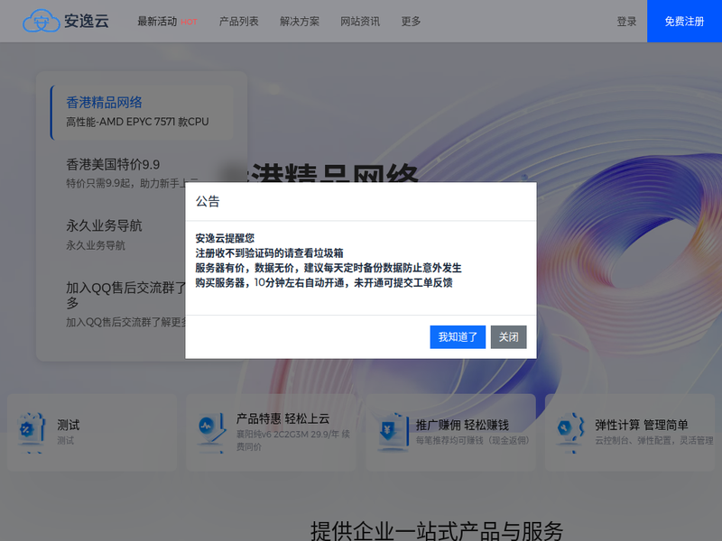This screenshot has height=541, width=722.
Task: Confirm with the 我知道了 button
Action: pos(458,337)
